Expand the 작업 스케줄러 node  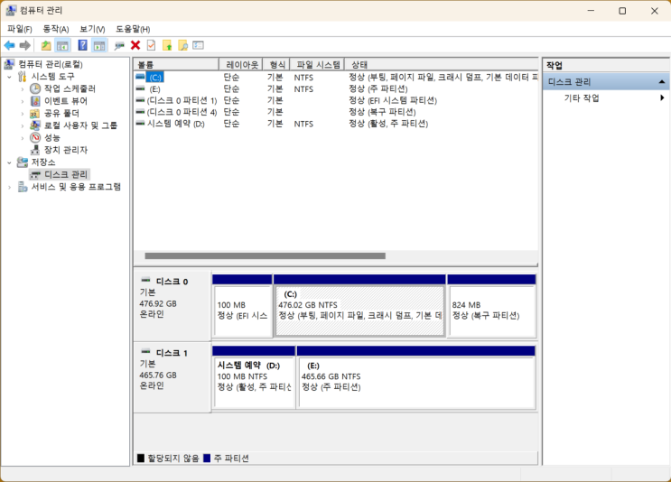click(23, 89)
